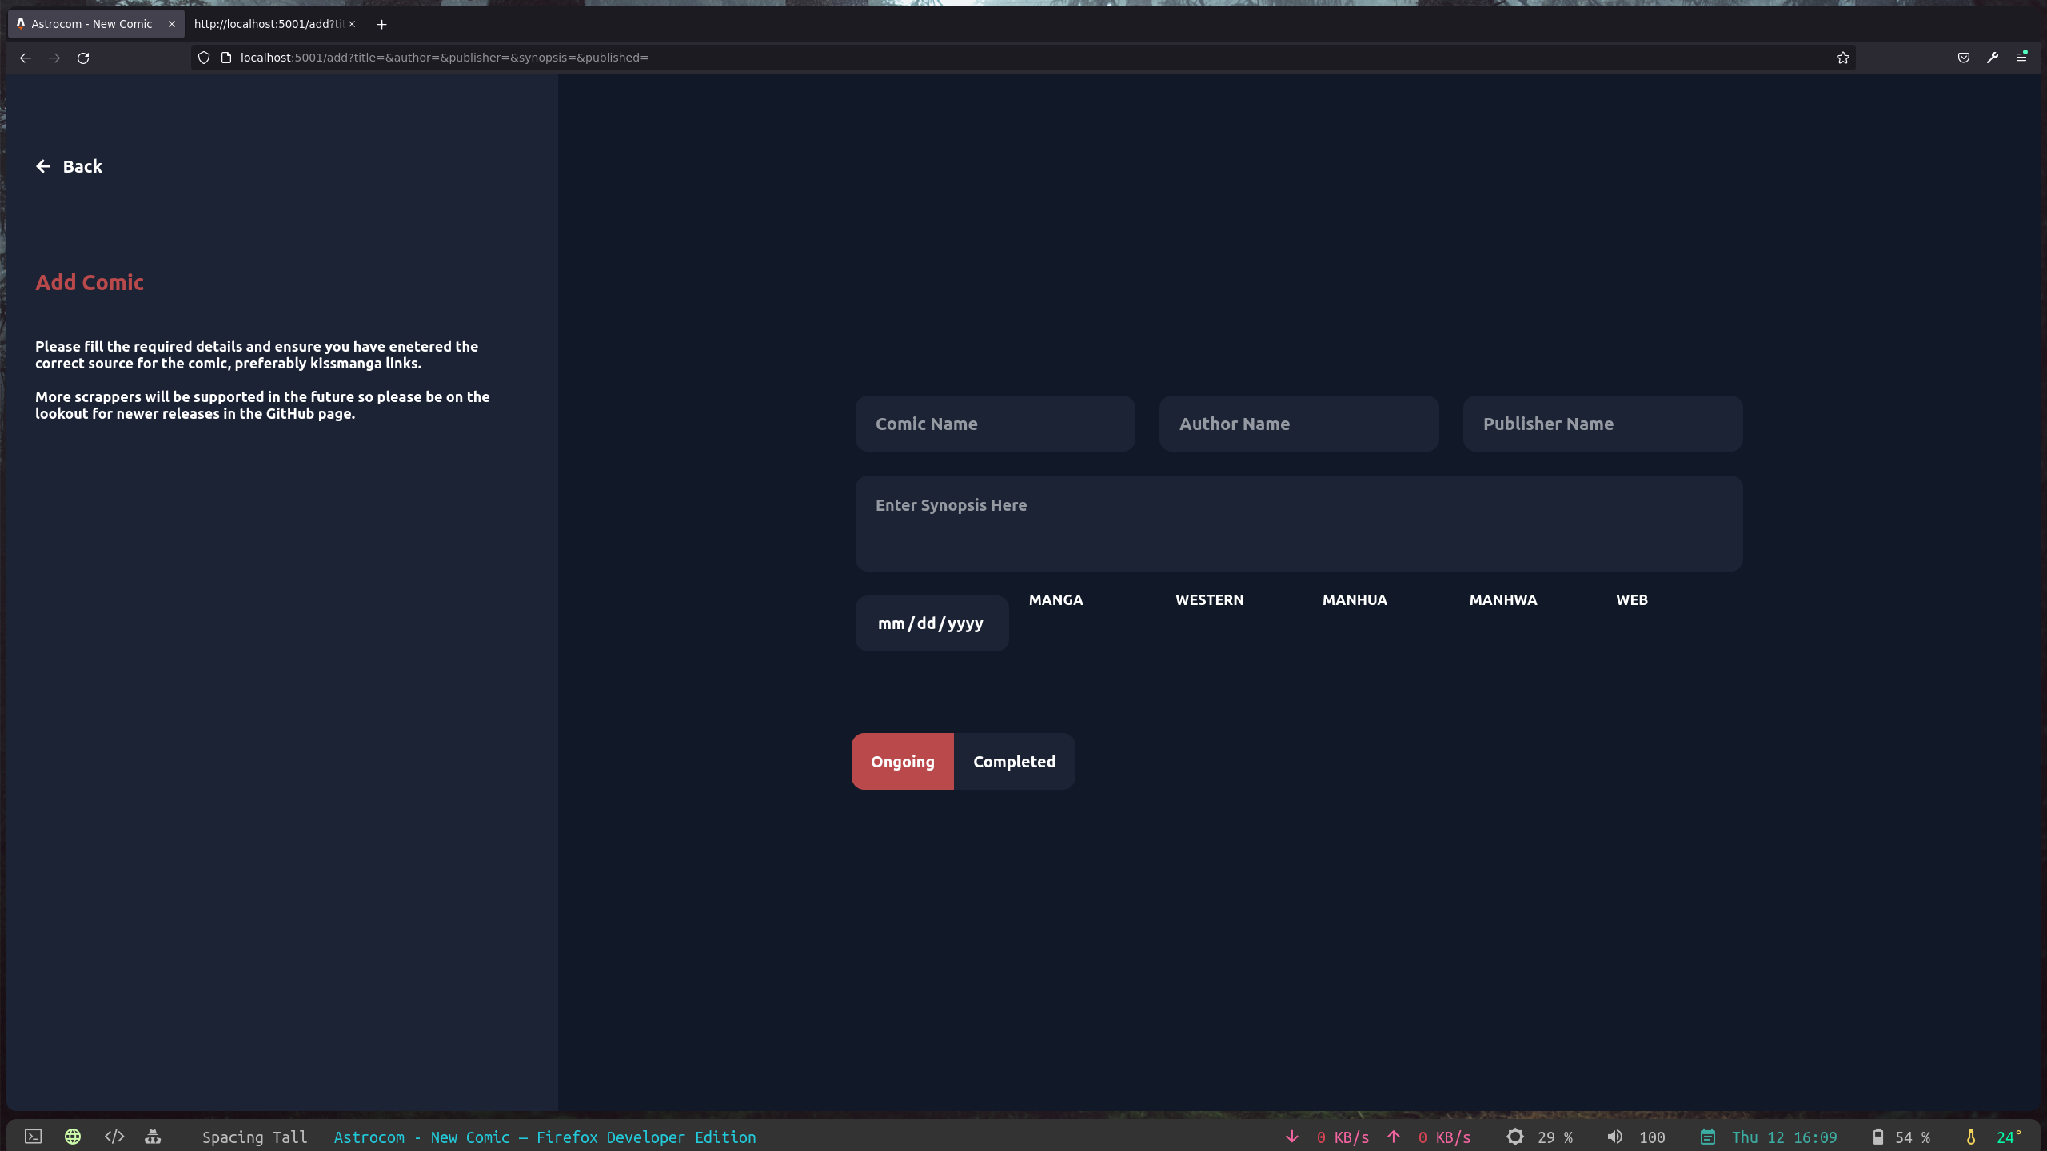Image resolution: width=2047 pixels, height=1151 pixels.
Task: Select Completed status
Action: pyautogui.click(x=1014, y=761)
